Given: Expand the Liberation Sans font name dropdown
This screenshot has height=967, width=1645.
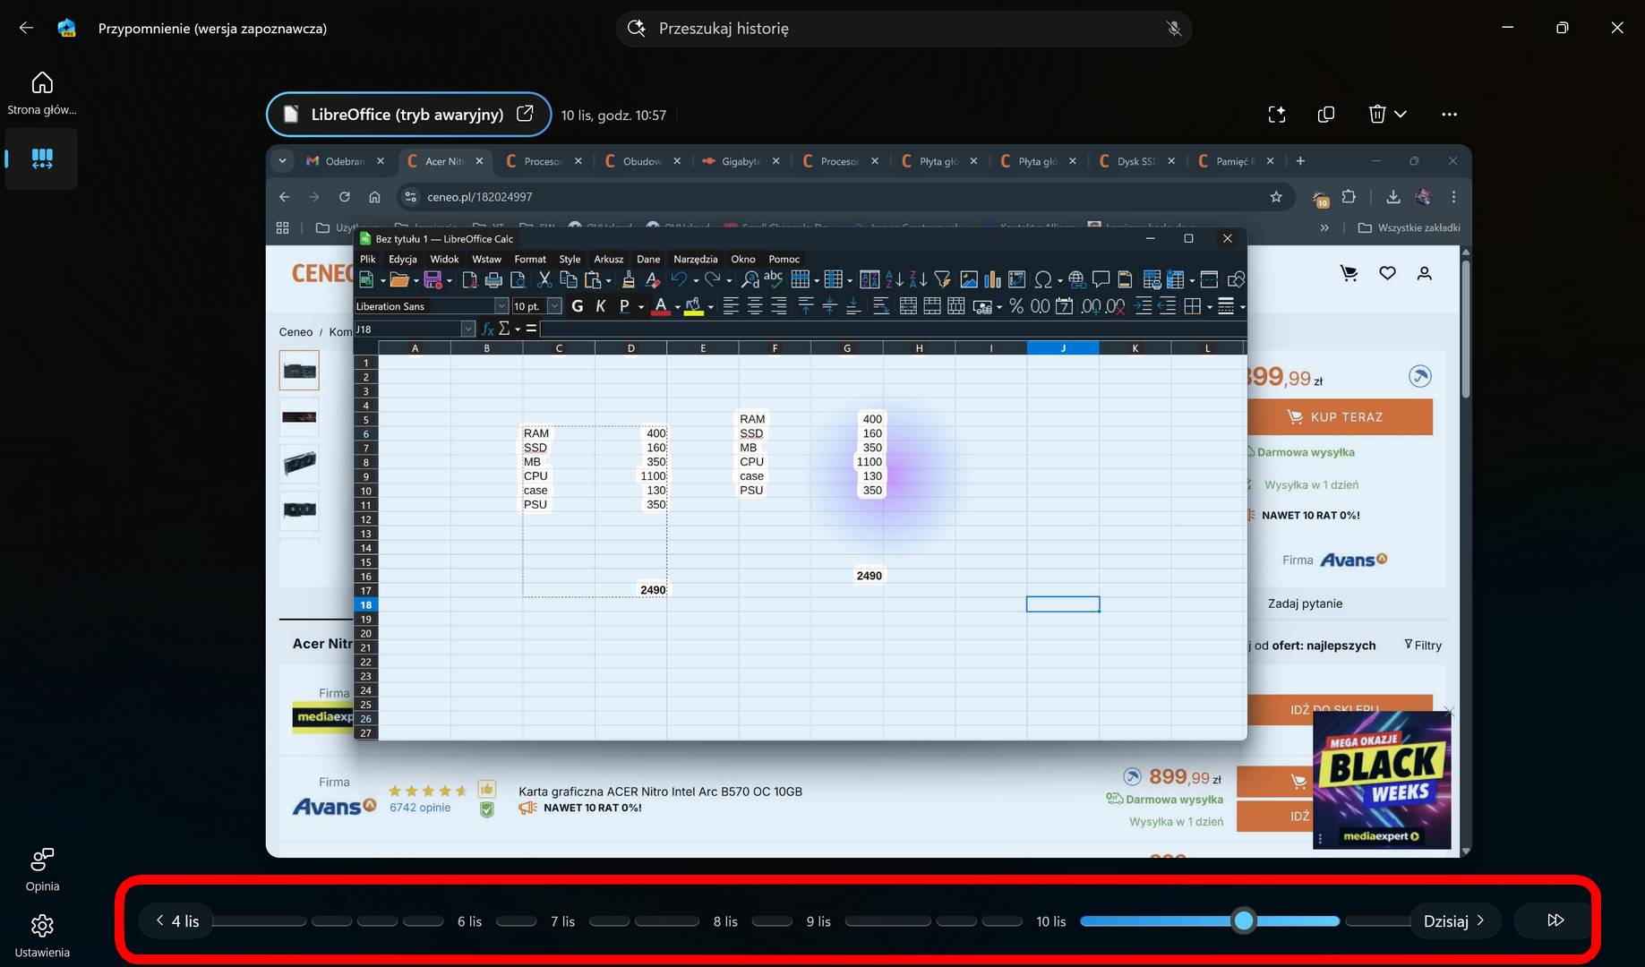Looking at the screenshot, I should (x=501, y=306).
